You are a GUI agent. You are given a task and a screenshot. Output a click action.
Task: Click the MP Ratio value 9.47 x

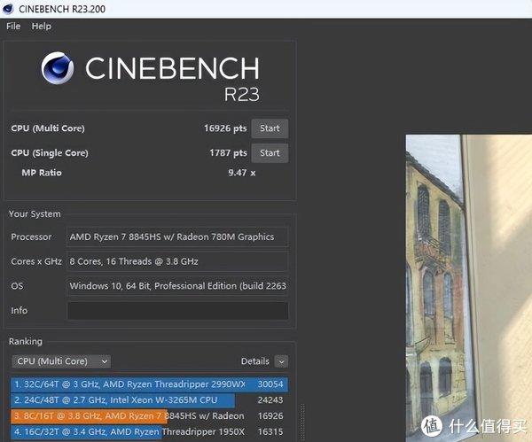pos(241,173)
